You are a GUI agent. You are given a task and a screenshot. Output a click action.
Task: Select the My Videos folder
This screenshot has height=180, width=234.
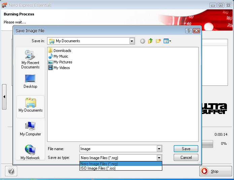(59, 68)
